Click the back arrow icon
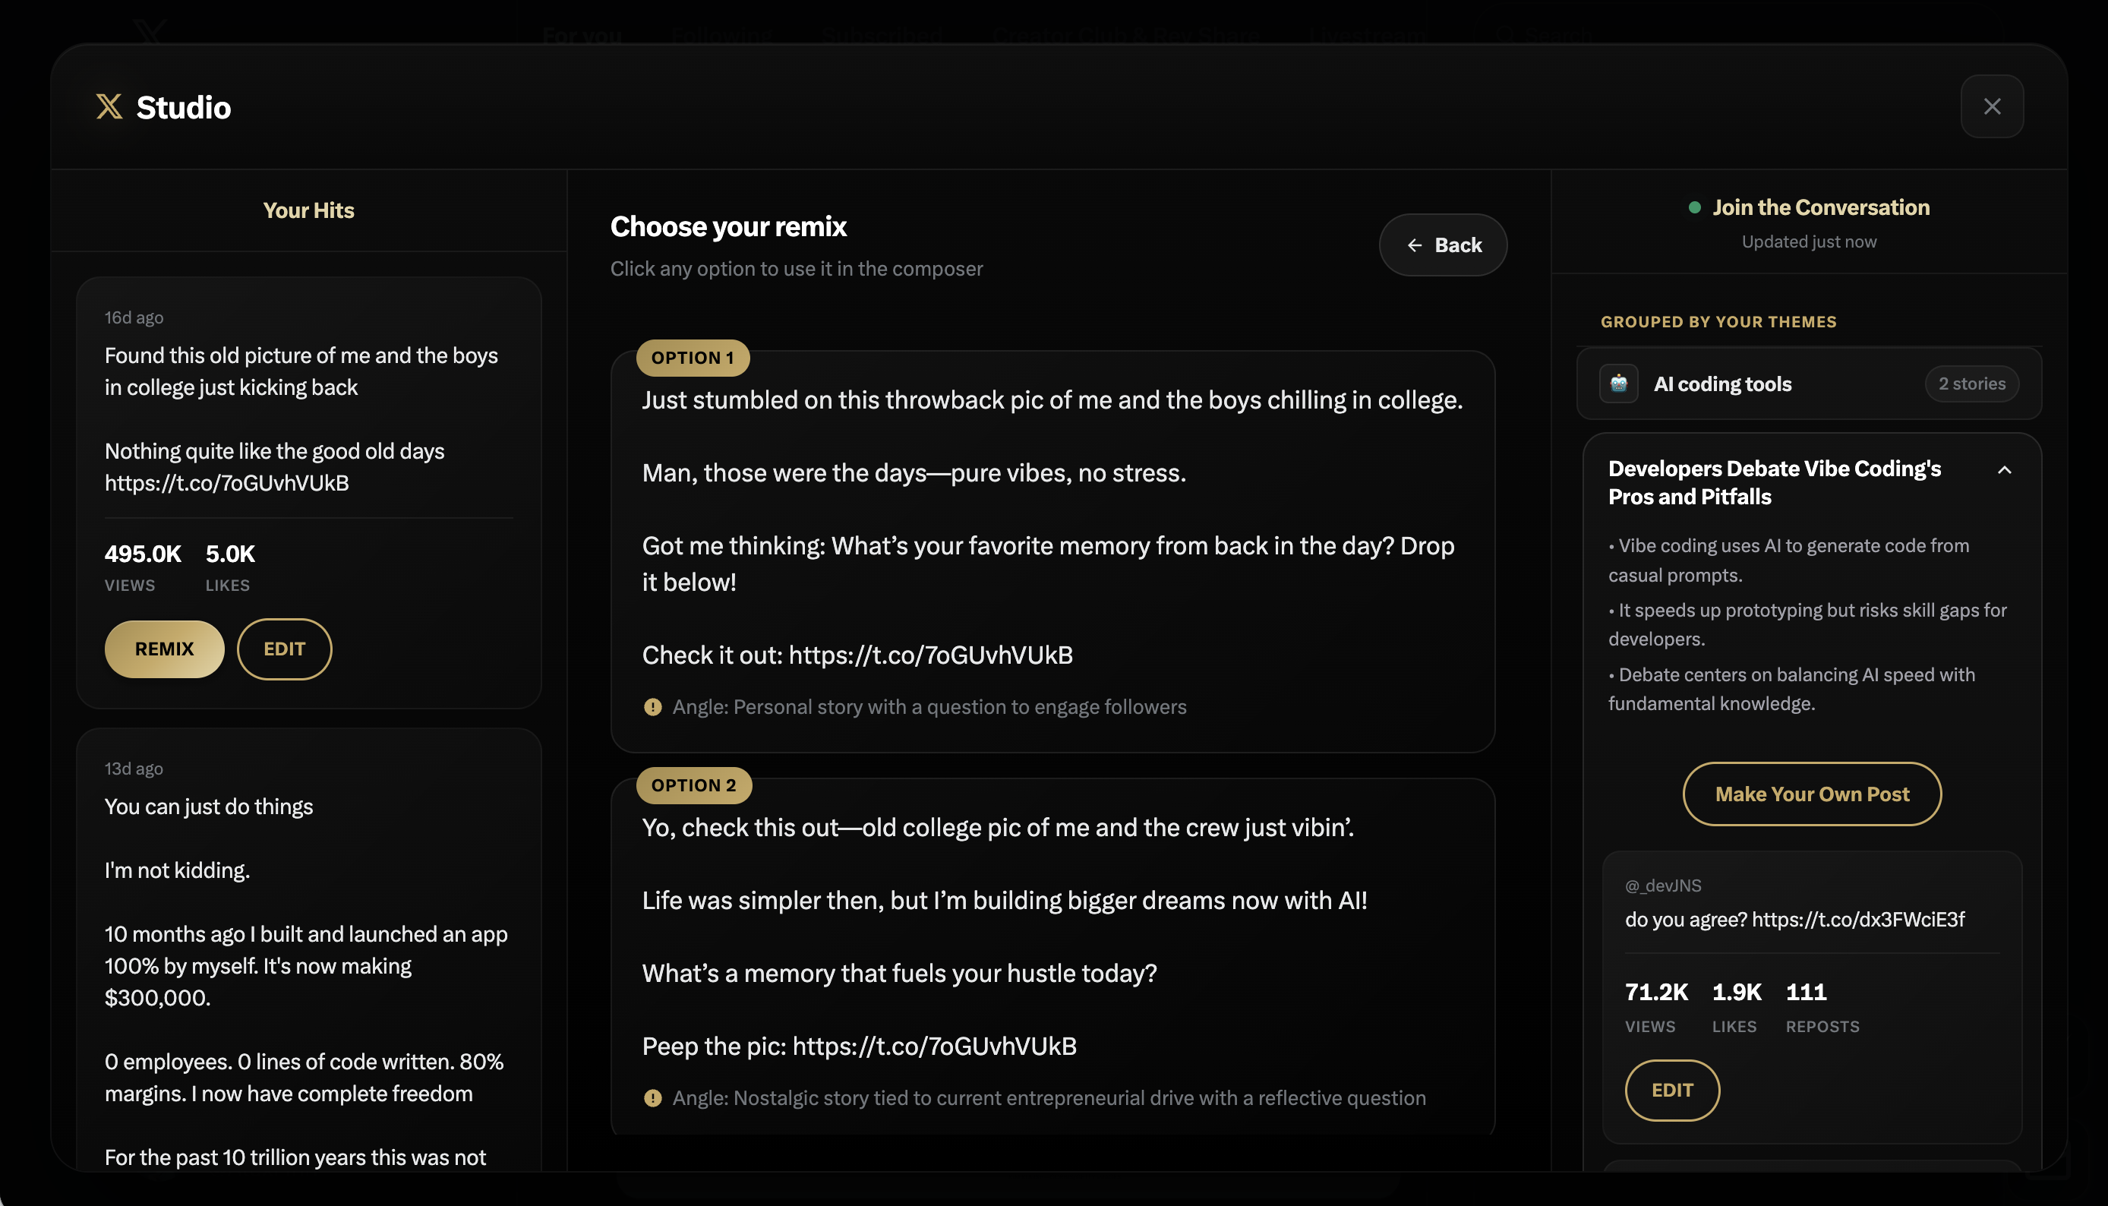Screen dimensions: 2108x1206 pyautogui.click(x=1414, y=245)
